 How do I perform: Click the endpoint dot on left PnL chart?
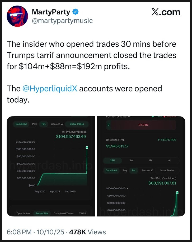(87, 147)
